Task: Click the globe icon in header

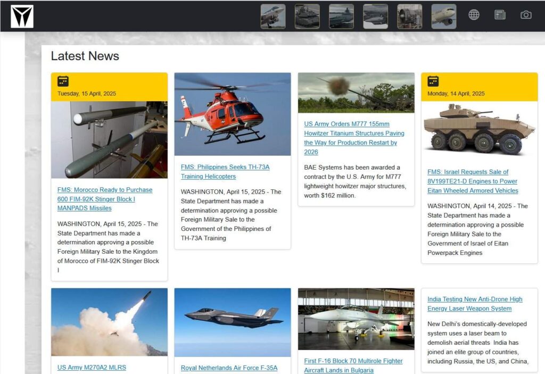Action: coord(474,14)
